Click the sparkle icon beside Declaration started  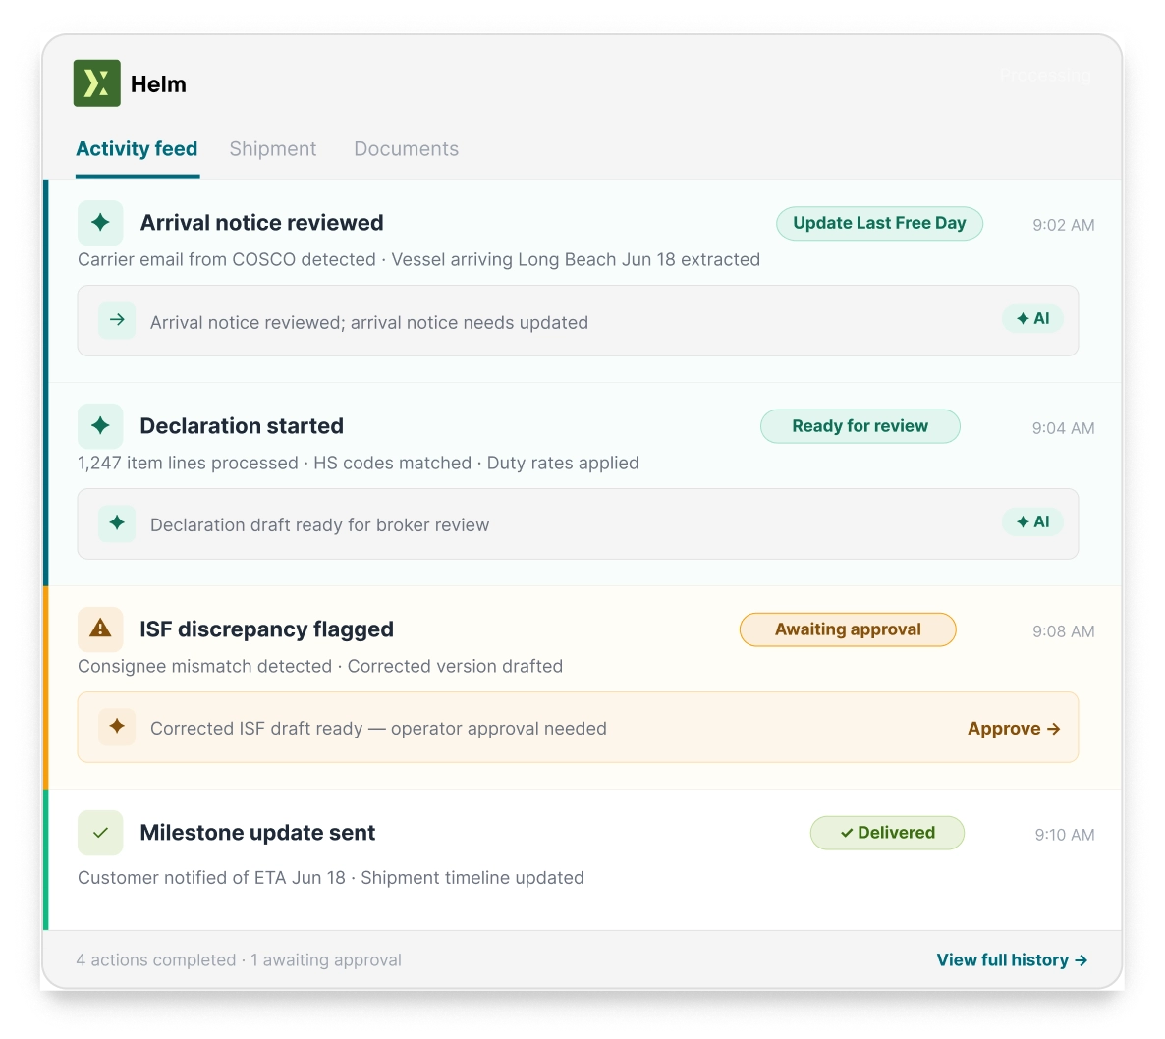[x=100, y=425]
